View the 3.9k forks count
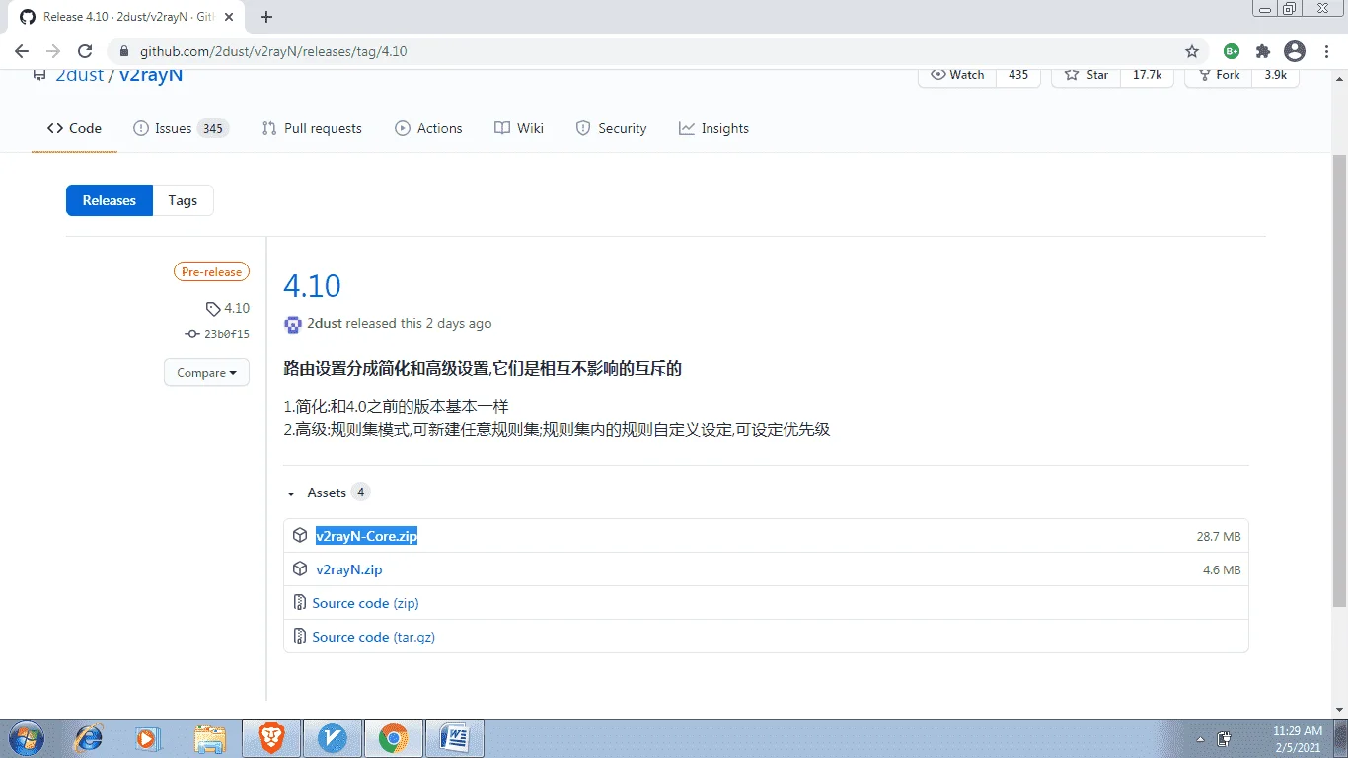This screenshot has width=1348, height=758. point(1275,75)
